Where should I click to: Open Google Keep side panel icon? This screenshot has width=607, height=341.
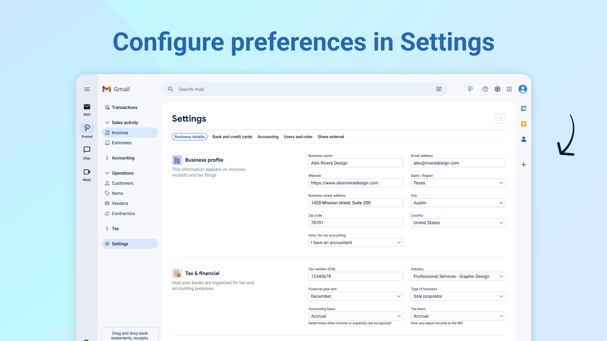(x=524, y=124)
